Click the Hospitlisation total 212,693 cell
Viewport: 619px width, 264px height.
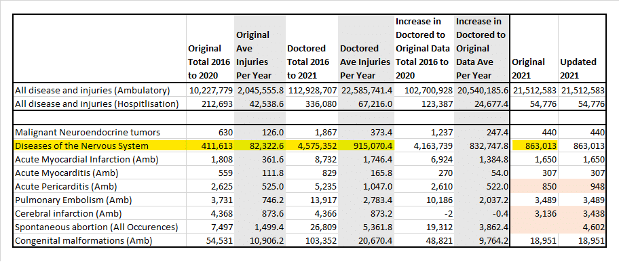[211, 104]
